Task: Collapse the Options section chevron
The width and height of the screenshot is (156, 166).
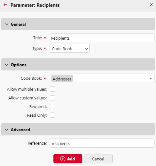Action: (x=7, y=65)
